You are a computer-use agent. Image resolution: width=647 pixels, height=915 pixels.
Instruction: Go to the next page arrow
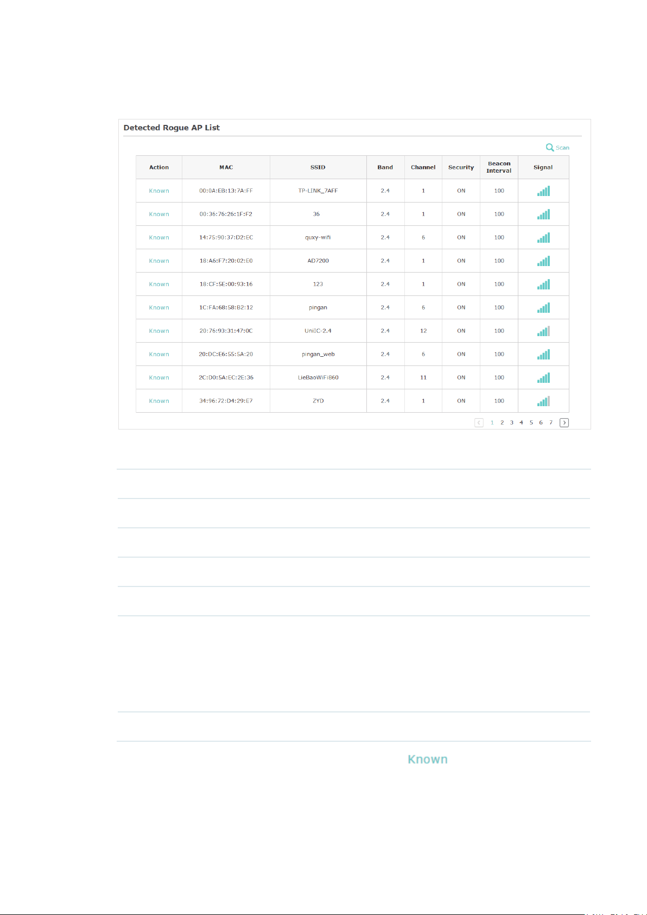[564, 422]
